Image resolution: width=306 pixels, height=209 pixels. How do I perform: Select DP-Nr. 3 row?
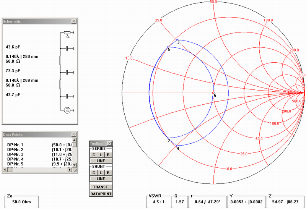click(x=40, y=154)
